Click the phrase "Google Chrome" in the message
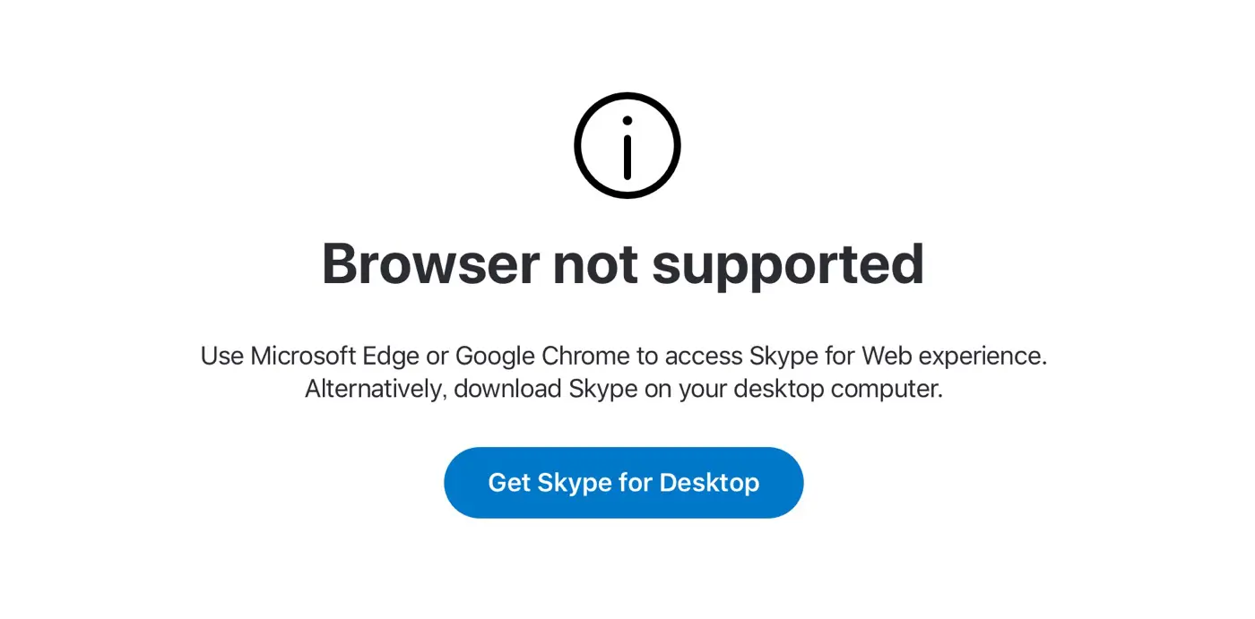 [x=542, y=356]
